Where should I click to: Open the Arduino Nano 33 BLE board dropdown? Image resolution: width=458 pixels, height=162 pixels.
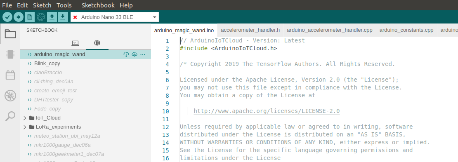115,17
